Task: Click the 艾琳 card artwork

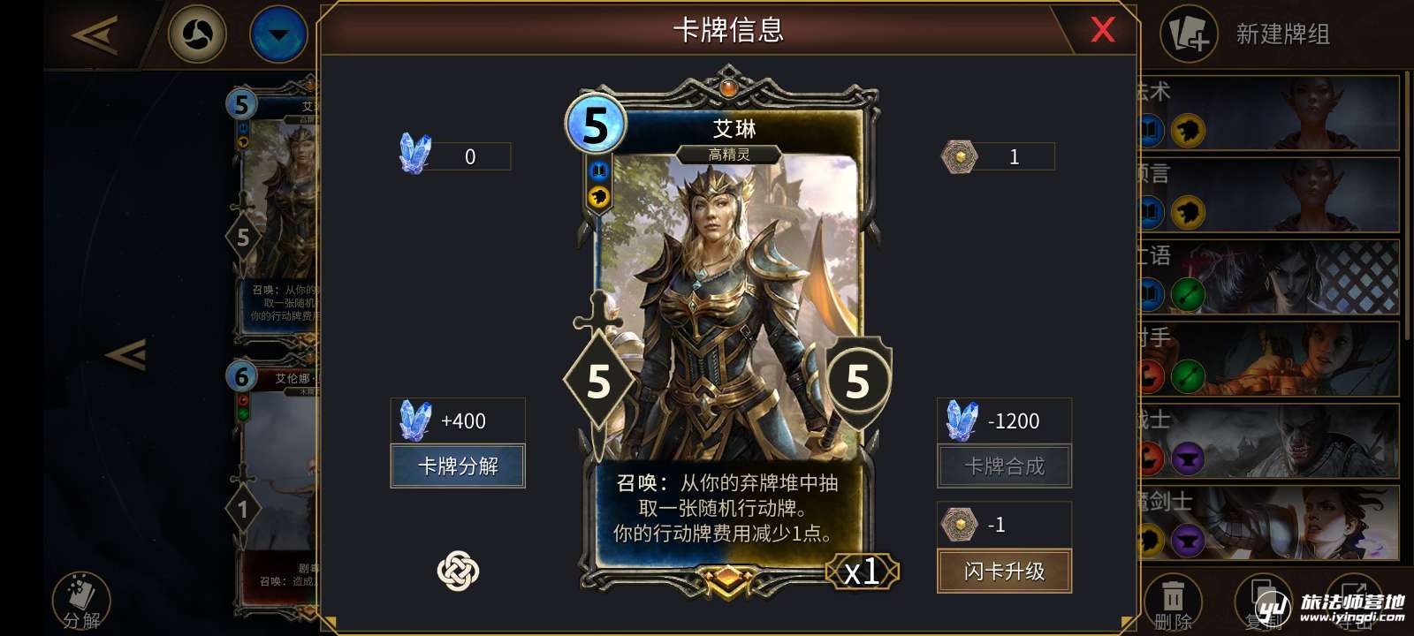Action: 726,309
